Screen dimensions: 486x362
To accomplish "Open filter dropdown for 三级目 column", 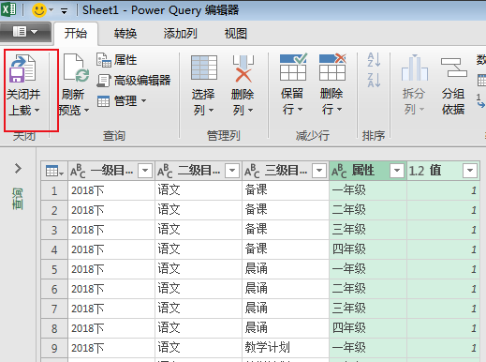I will (319, 171).
